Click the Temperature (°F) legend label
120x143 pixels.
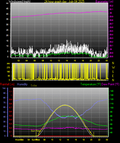91,84
